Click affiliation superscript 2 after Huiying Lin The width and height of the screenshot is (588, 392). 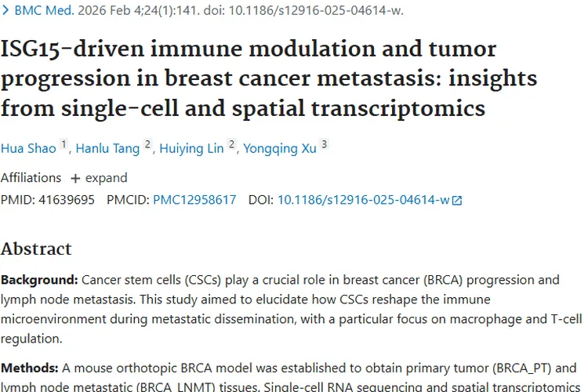click(x=232, y=145)
